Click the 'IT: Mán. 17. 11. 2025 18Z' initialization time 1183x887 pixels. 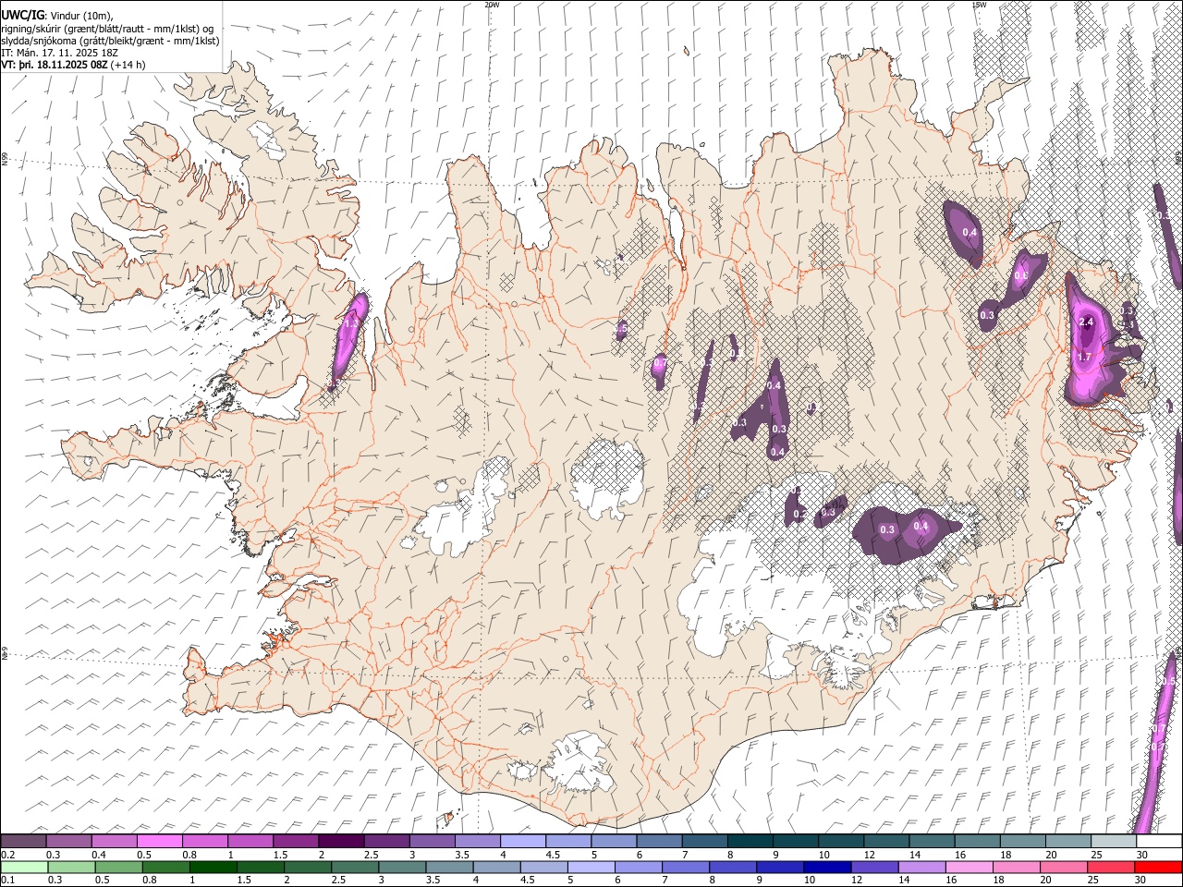60,53
